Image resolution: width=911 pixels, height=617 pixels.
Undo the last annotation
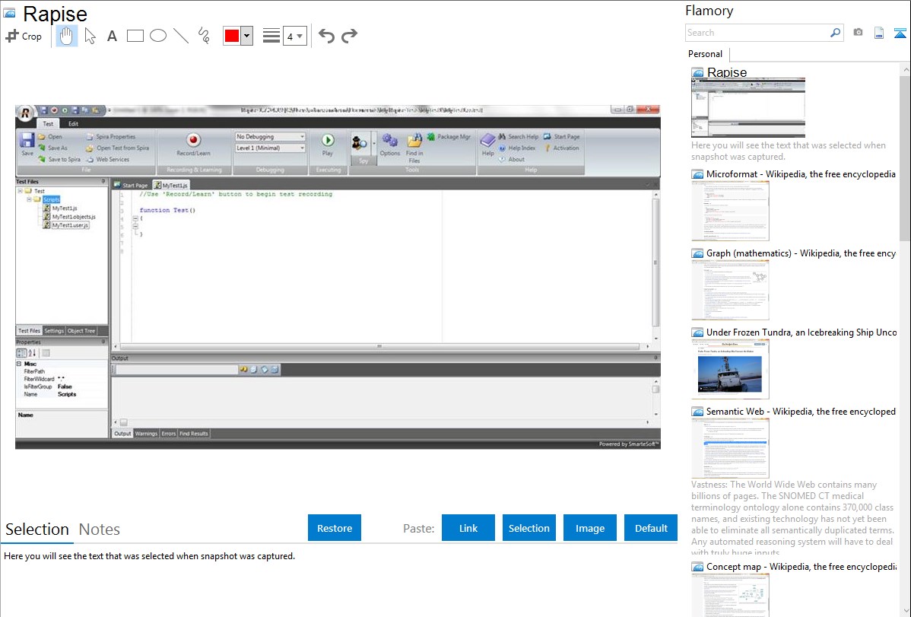(x=326, y=36)
